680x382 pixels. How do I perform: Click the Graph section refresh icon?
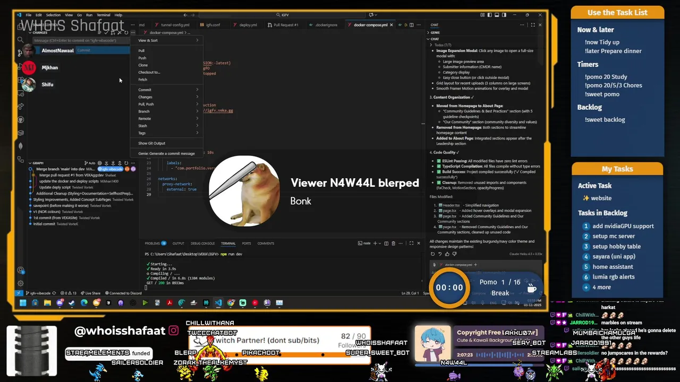click(x=126, y=163)
